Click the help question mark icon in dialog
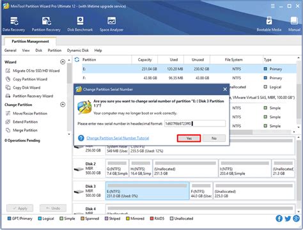 click(81, 138)
